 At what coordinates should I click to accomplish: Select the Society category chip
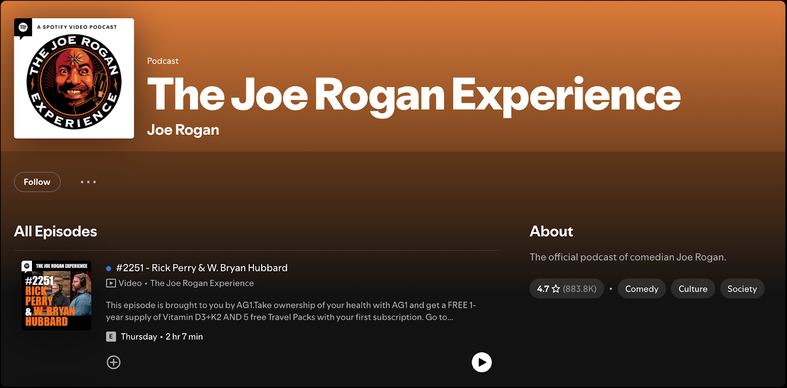tap(742, 289)
